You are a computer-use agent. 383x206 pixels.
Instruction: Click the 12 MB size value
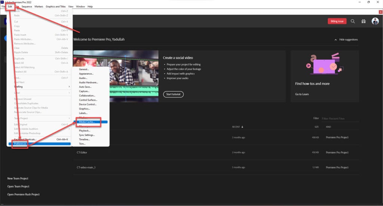pyautogui.click(x=316, y=167)
